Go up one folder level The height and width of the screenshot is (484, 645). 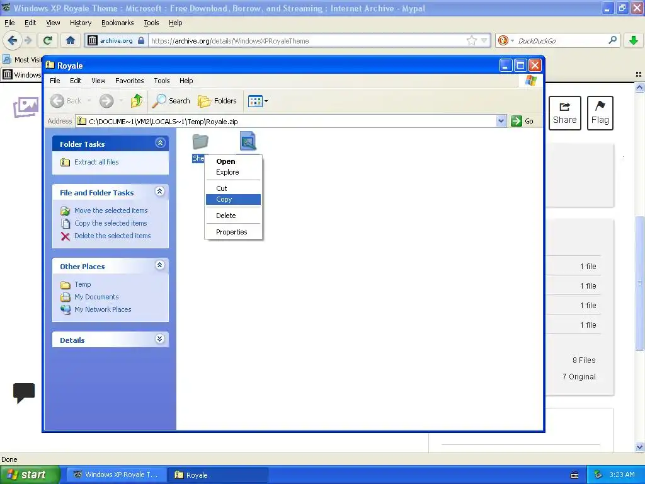(137, 101)
